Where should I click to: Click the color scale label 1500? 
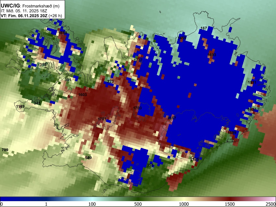(x=230, y=204)
